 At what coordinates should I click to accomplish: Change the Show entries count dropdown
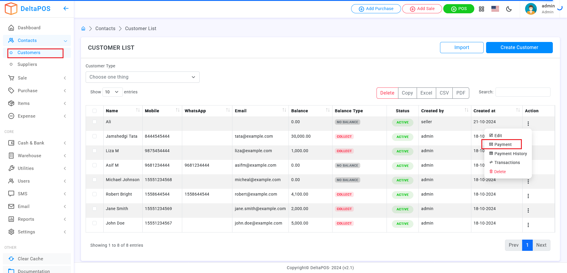[112, 92]
